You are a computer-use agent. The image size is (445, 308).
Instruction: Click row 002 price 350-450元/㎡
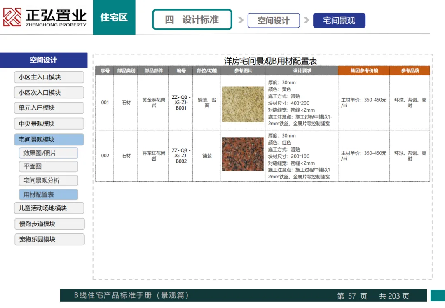[x=363, y=156]
